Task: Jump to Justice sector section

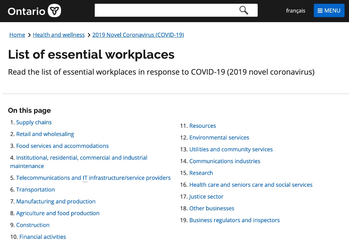Action: [x=206, y=197]
